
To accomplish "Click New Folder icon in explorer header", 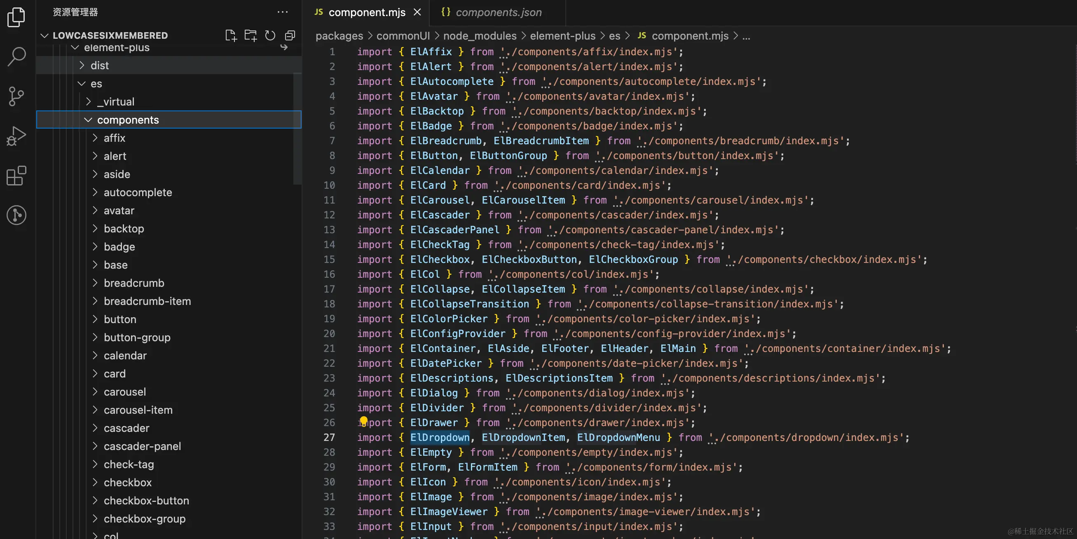I will pyautogui.click(x=251, y=35).
